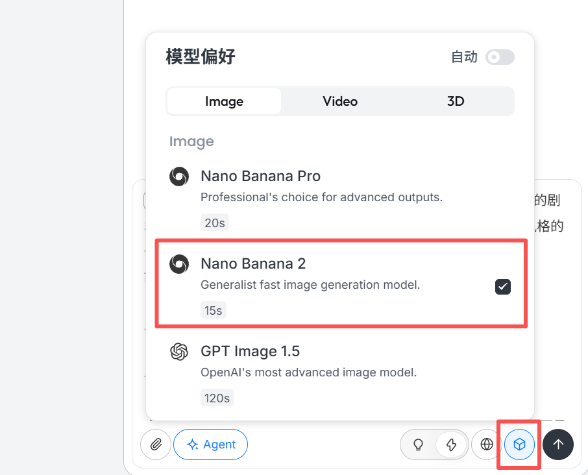Select the lightbulb thinking mode icon
This screenshot has height=475, width=588.
click(x=419, y=445)
